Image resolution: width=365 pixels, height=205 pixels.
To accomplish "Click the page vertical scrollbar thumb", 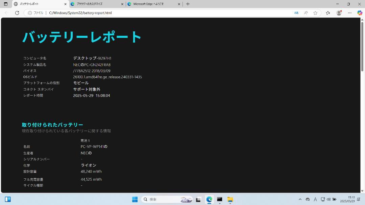I will click(x=362, y=47).
